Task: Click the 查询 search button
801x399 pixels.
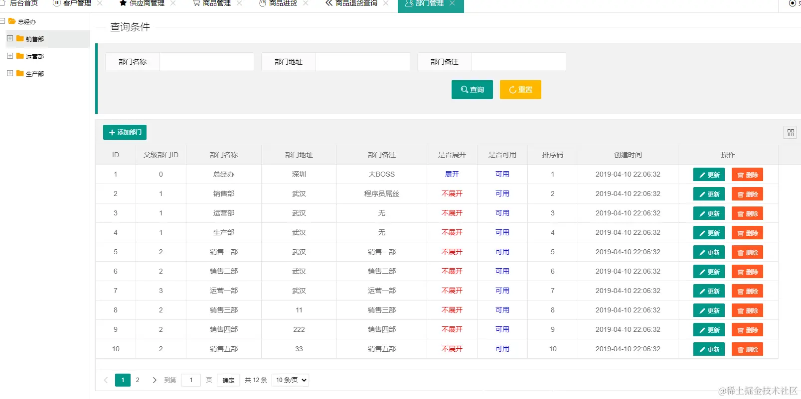Action: click(472, 90)
